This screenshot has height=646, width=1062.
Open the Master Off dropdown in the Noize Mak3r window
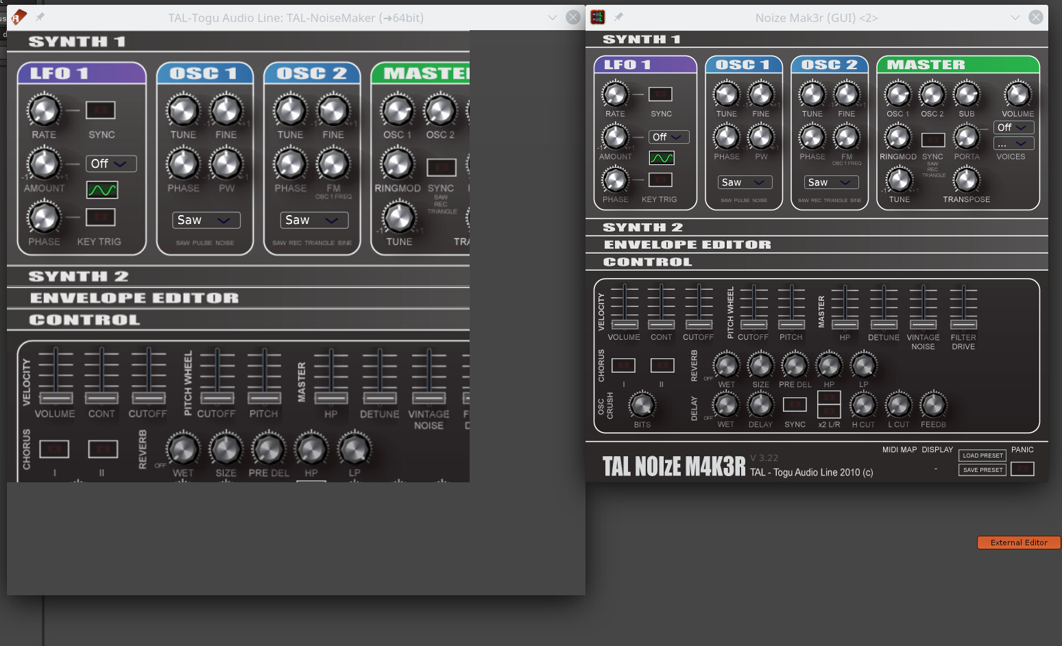coord(1014,127)
